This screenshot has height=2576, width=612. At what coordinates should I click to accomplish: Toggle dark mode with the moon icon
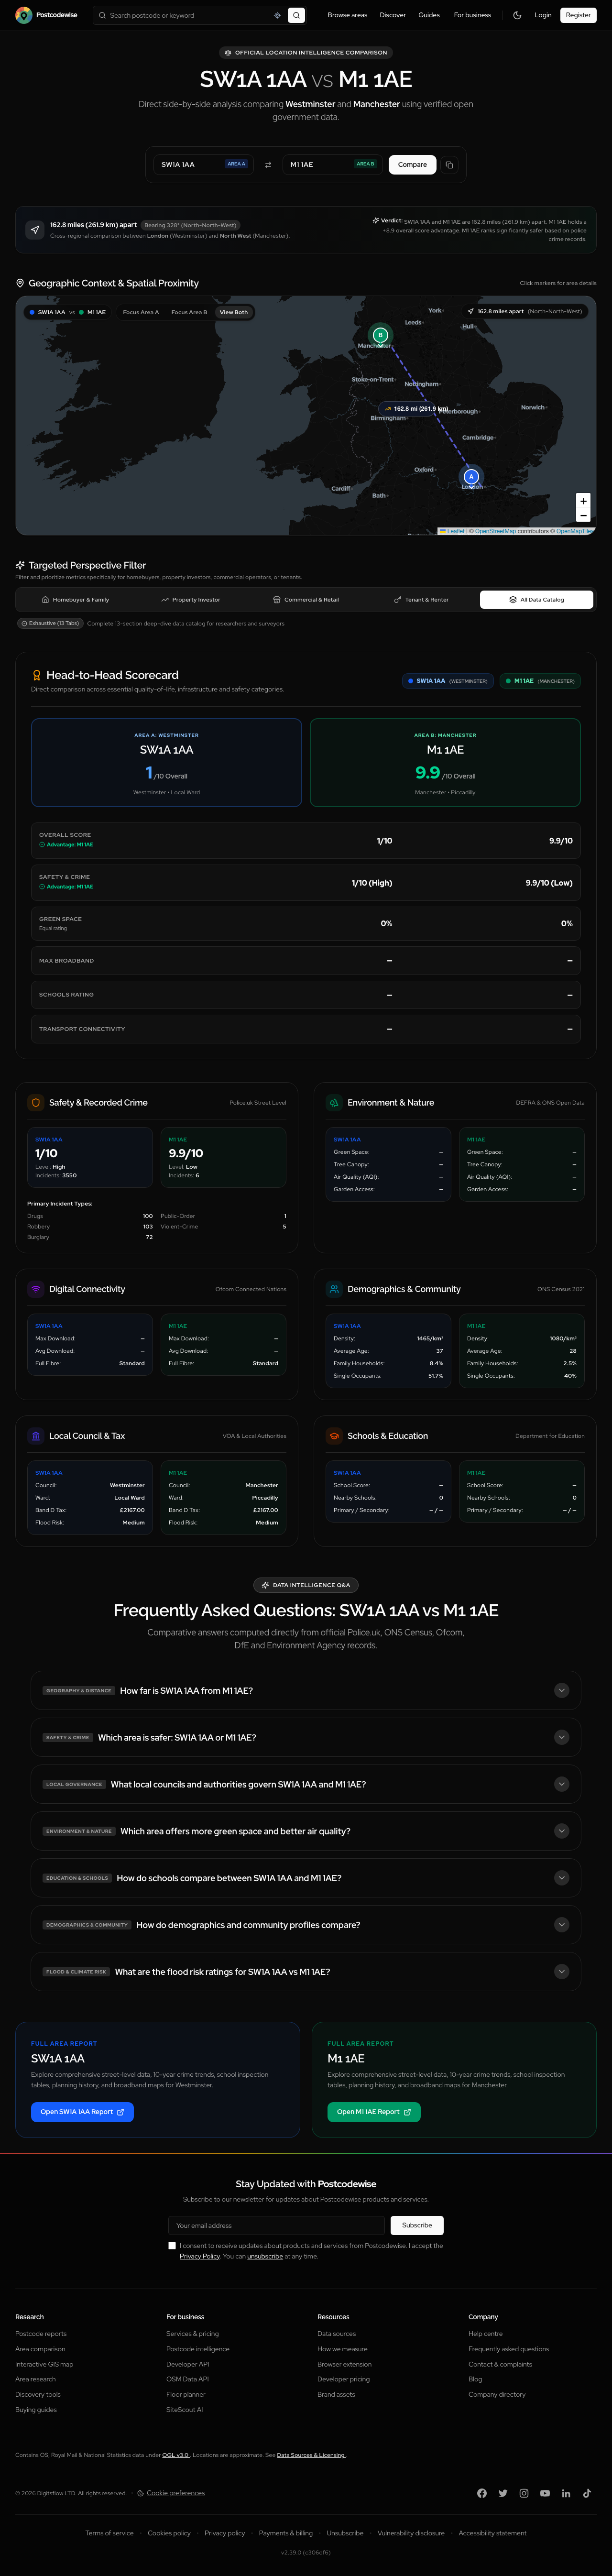click(x=517, y=15)
